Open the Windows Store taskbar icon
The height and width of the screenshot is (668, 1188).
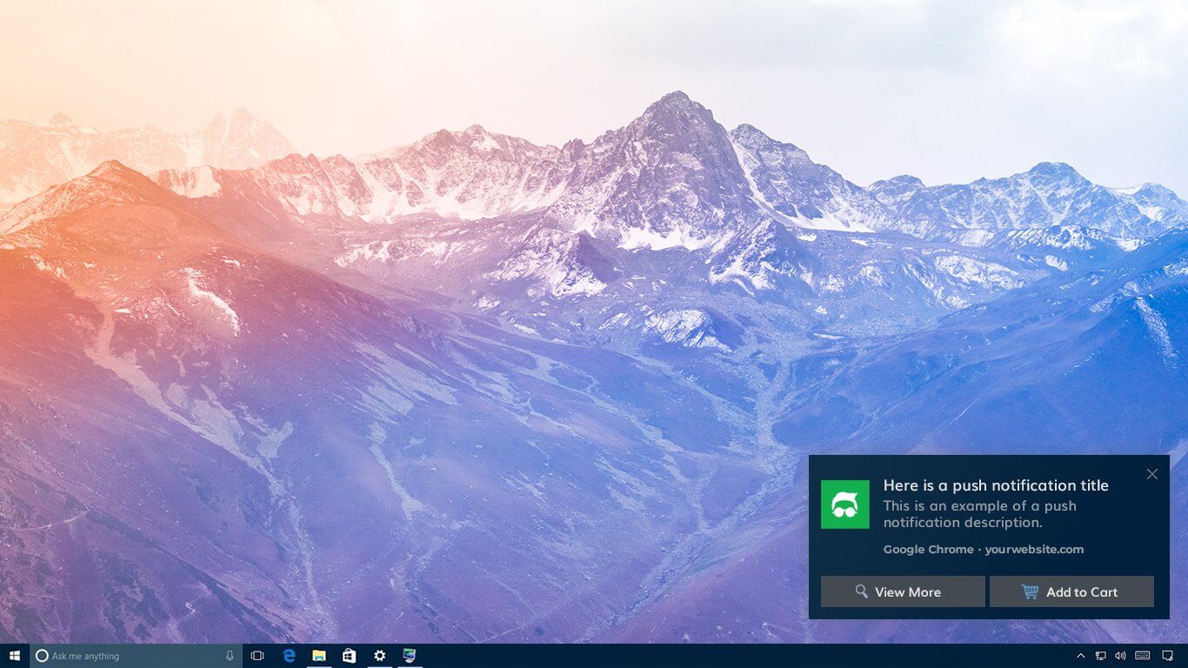coord(349,656)
